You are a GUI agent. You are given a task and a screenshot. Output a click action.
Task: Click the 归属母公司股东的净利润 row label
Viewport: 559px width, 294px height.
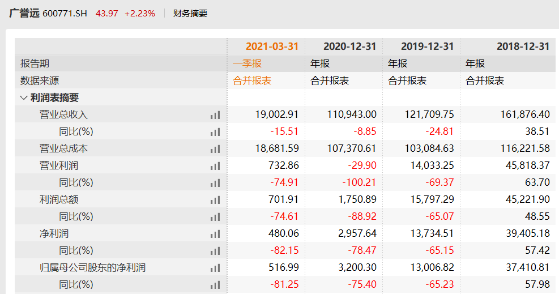(93, 267)
